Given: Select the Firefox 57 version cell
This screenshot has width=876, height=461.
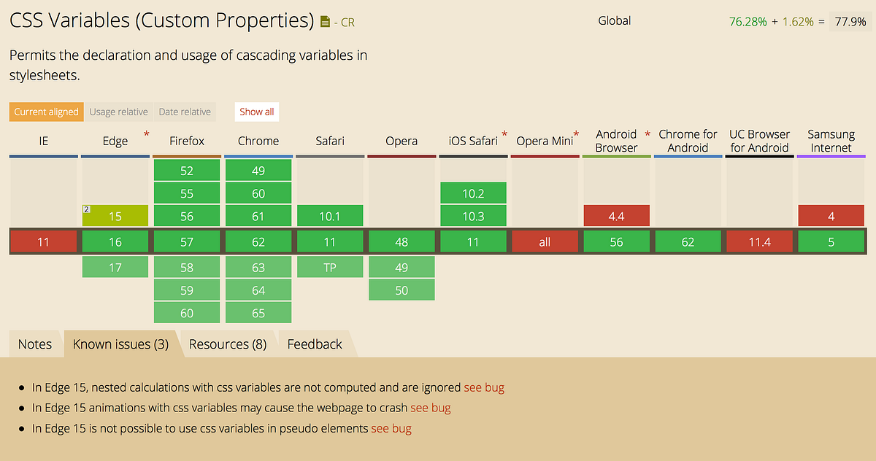Looking at the screenshot, I should pyautogui.click(x=187, y=241).
